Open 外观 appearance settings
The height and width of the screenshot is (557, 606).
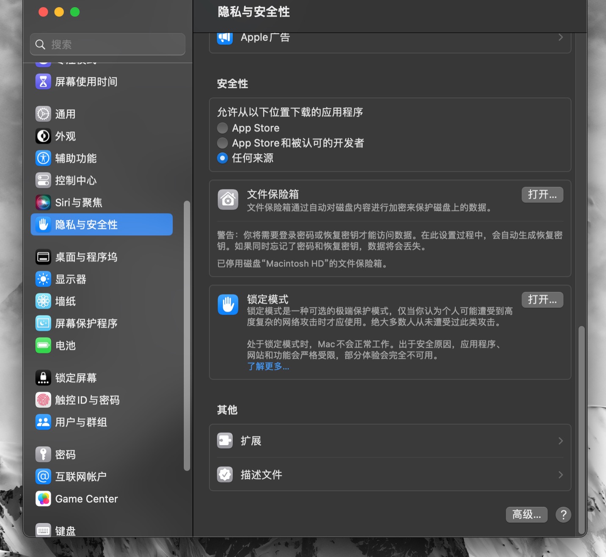pyautogui.click(x=66, y=136)
